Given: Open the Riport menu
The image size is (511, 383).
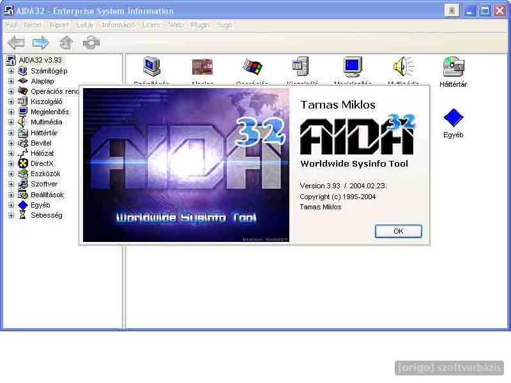Looking at the screenshot, I should pos(59,25).
